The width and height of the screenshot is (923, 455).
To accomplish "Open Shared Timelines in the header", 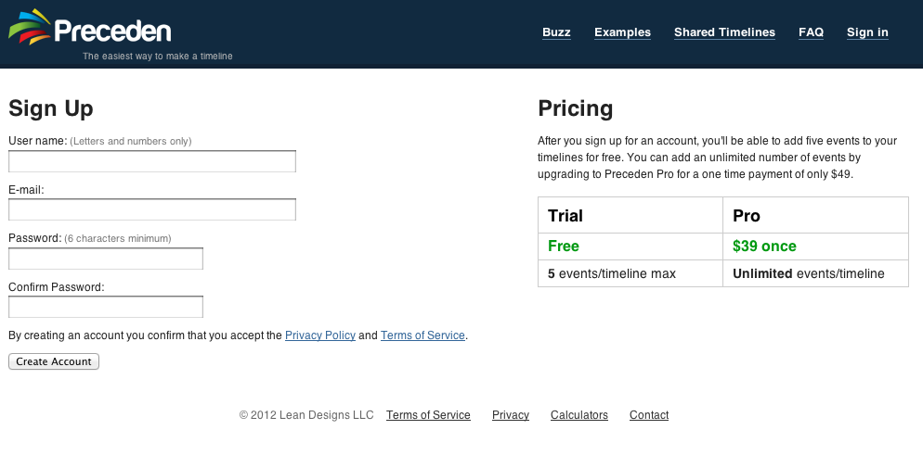I will 724,32.
